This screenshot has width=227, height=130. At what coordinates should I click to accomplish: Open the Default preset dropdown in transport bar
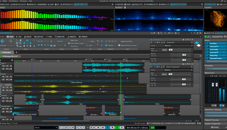(46, 128)
